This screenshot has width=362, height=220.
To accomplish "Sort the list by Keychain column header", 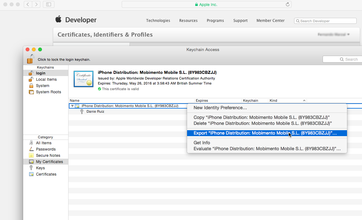I will click(x=255, y=100).
